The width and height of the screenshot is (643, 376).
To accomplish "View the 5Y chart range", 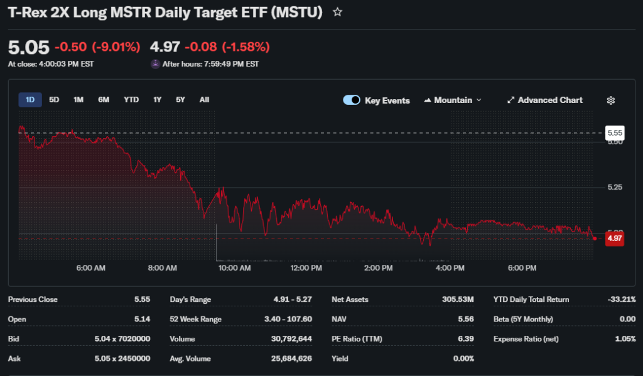I will [180, 100].
